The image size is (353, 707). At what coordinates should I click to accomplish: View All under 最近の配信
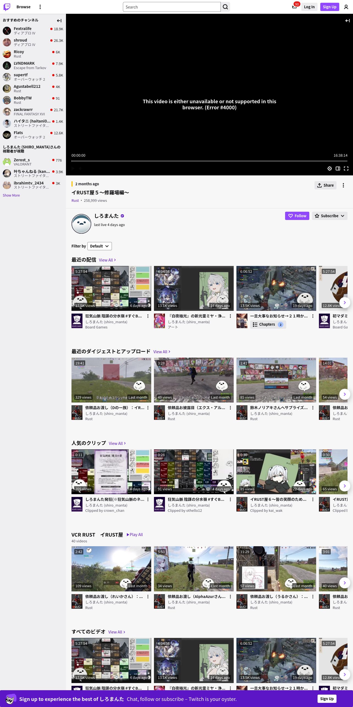107,260
